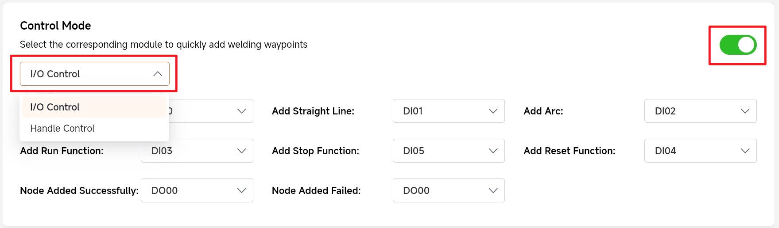Click the chevron arrow beside DI02
The height and width of the screenshot is (228, 779).
(745, 111)
